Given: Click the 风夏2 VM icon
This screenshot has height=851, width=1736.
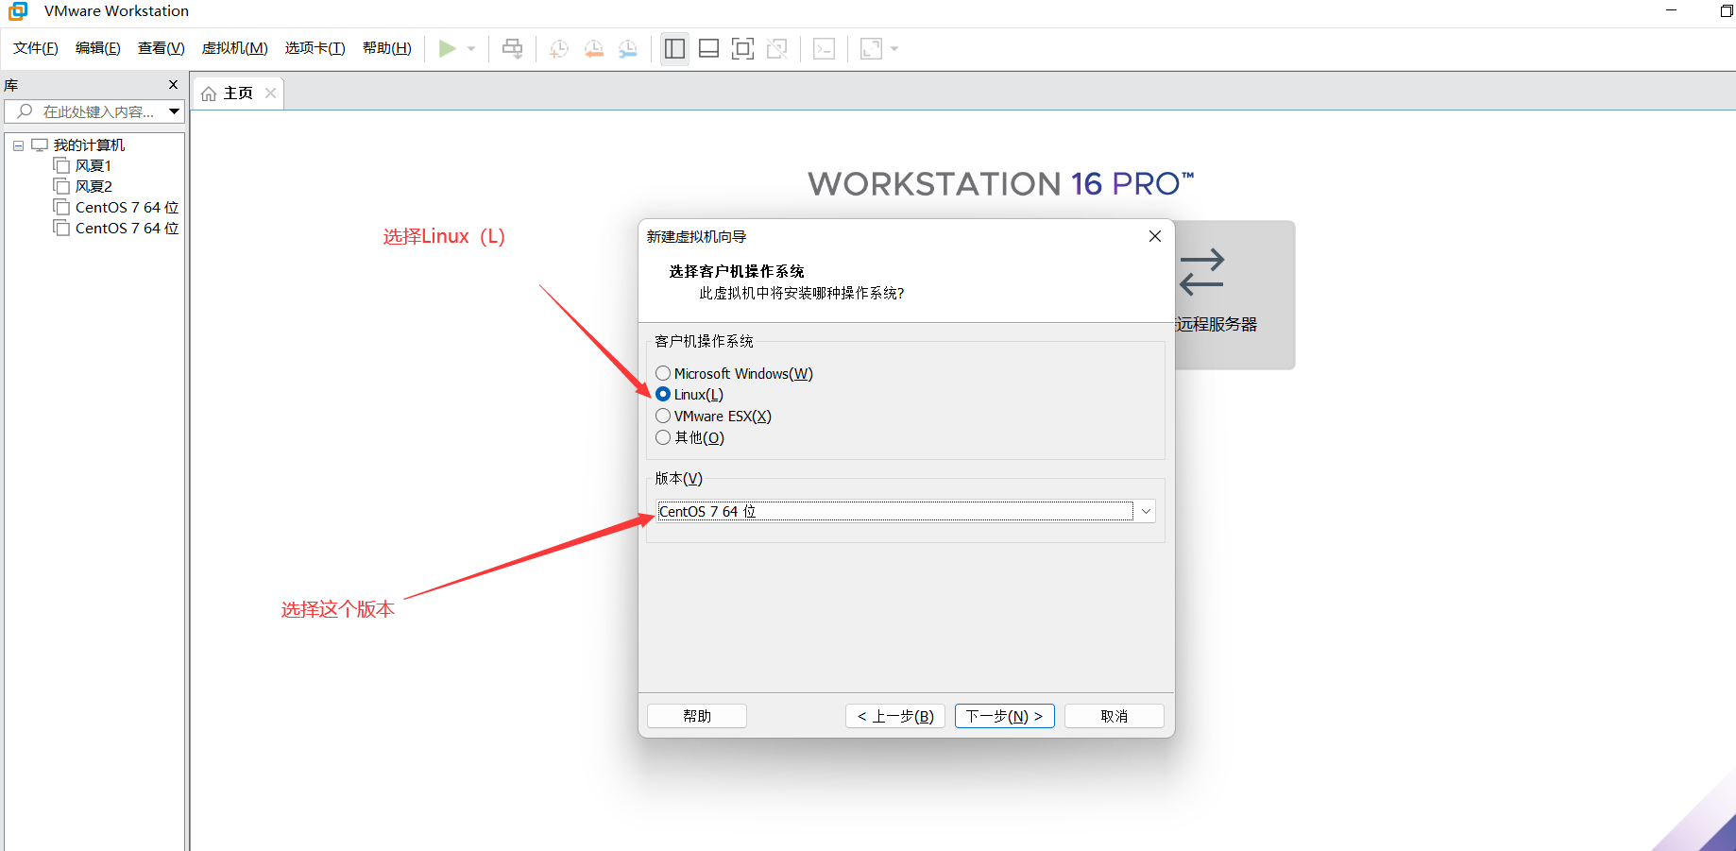Looking at the screenshot, I should pos(61,187).
